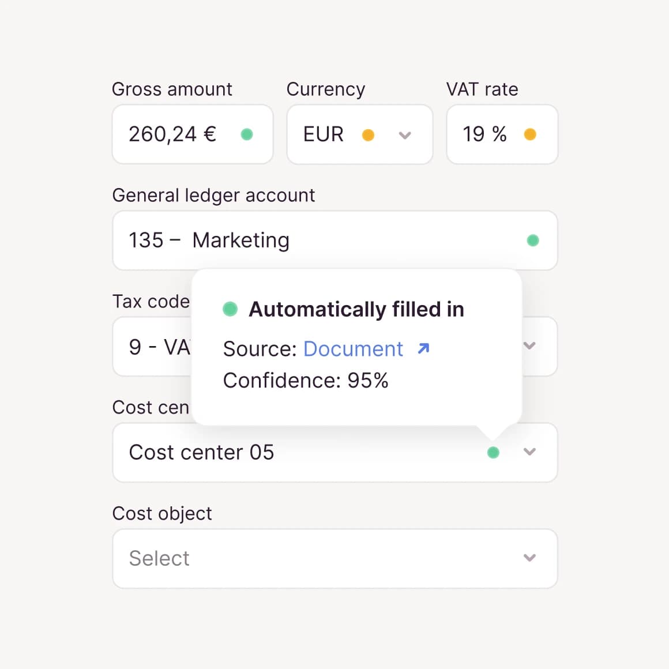This screenshot has height=669, width=669.
Task: Click the Cost center 05 text
Action: pos(201,453)
